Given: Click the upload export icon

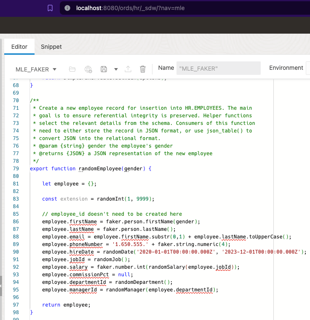Looking at the screenshot, I should coord(128,69).
